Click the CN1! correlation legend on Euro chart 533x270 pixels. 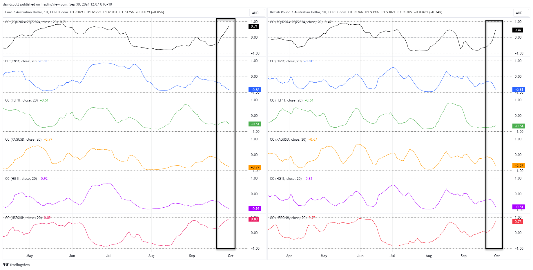26,61
